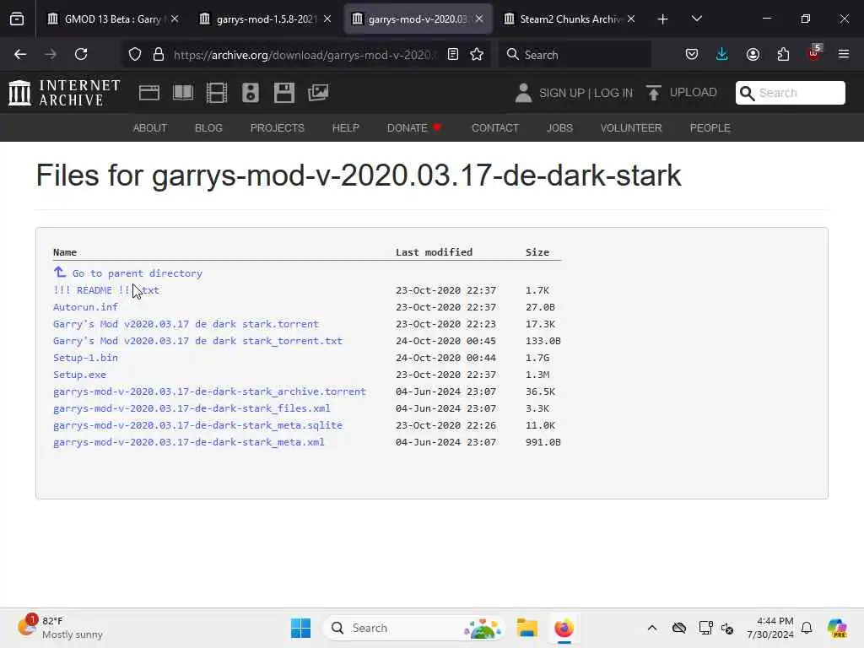Screen dimensions: 864x648
Task: Download the Setup-1.bin file
Action: click(85, 358)
